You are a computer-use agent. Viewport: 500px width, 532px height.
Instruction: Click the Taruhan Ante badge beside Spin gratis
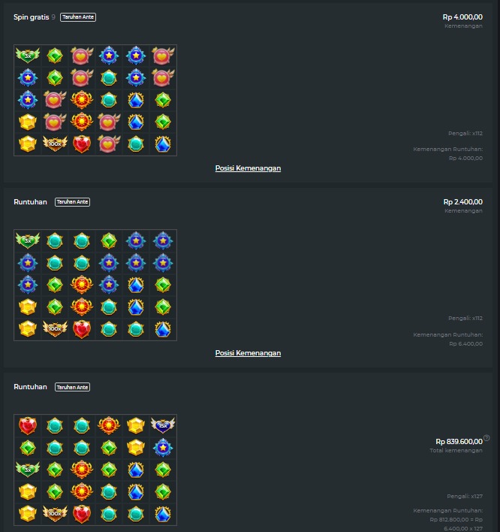point(78,17)
